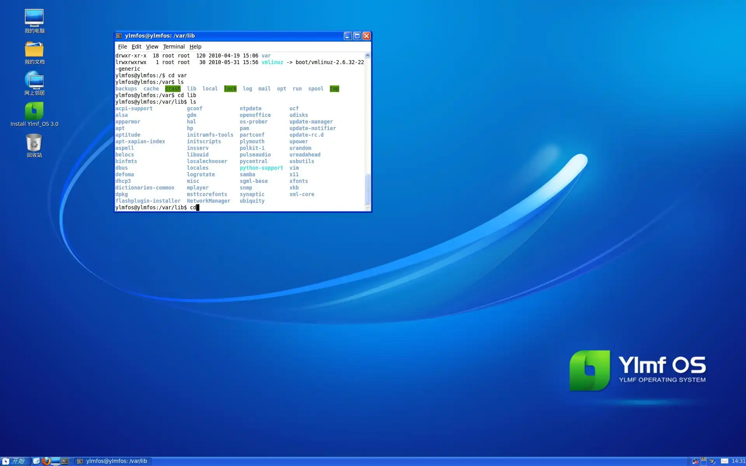
Task: Click the terminal launcher in quick launch
Action: pyautogui.click(x=65, y=461)
